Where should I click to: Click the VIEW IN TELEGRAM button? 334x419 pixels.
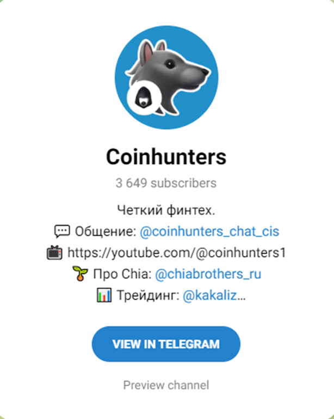tap(166, 344)
